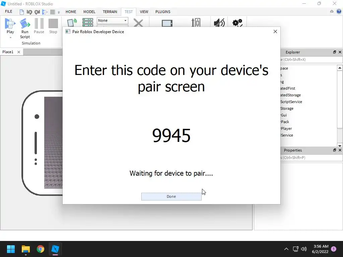Switch to the VIEW ribbon tab
The image size is (343, 257).
144,12
